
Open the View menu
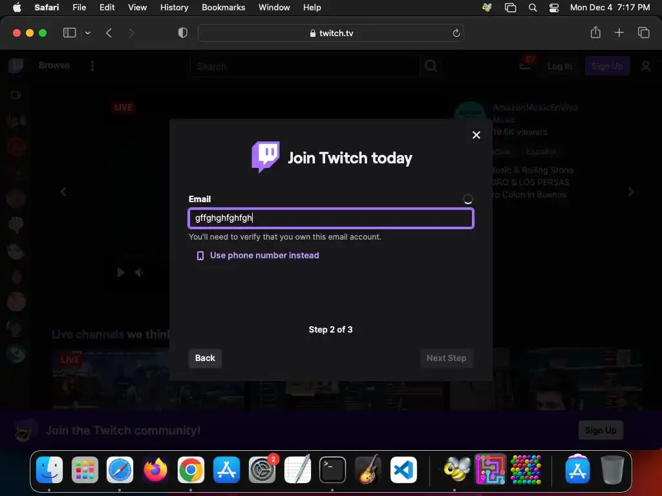137,7
